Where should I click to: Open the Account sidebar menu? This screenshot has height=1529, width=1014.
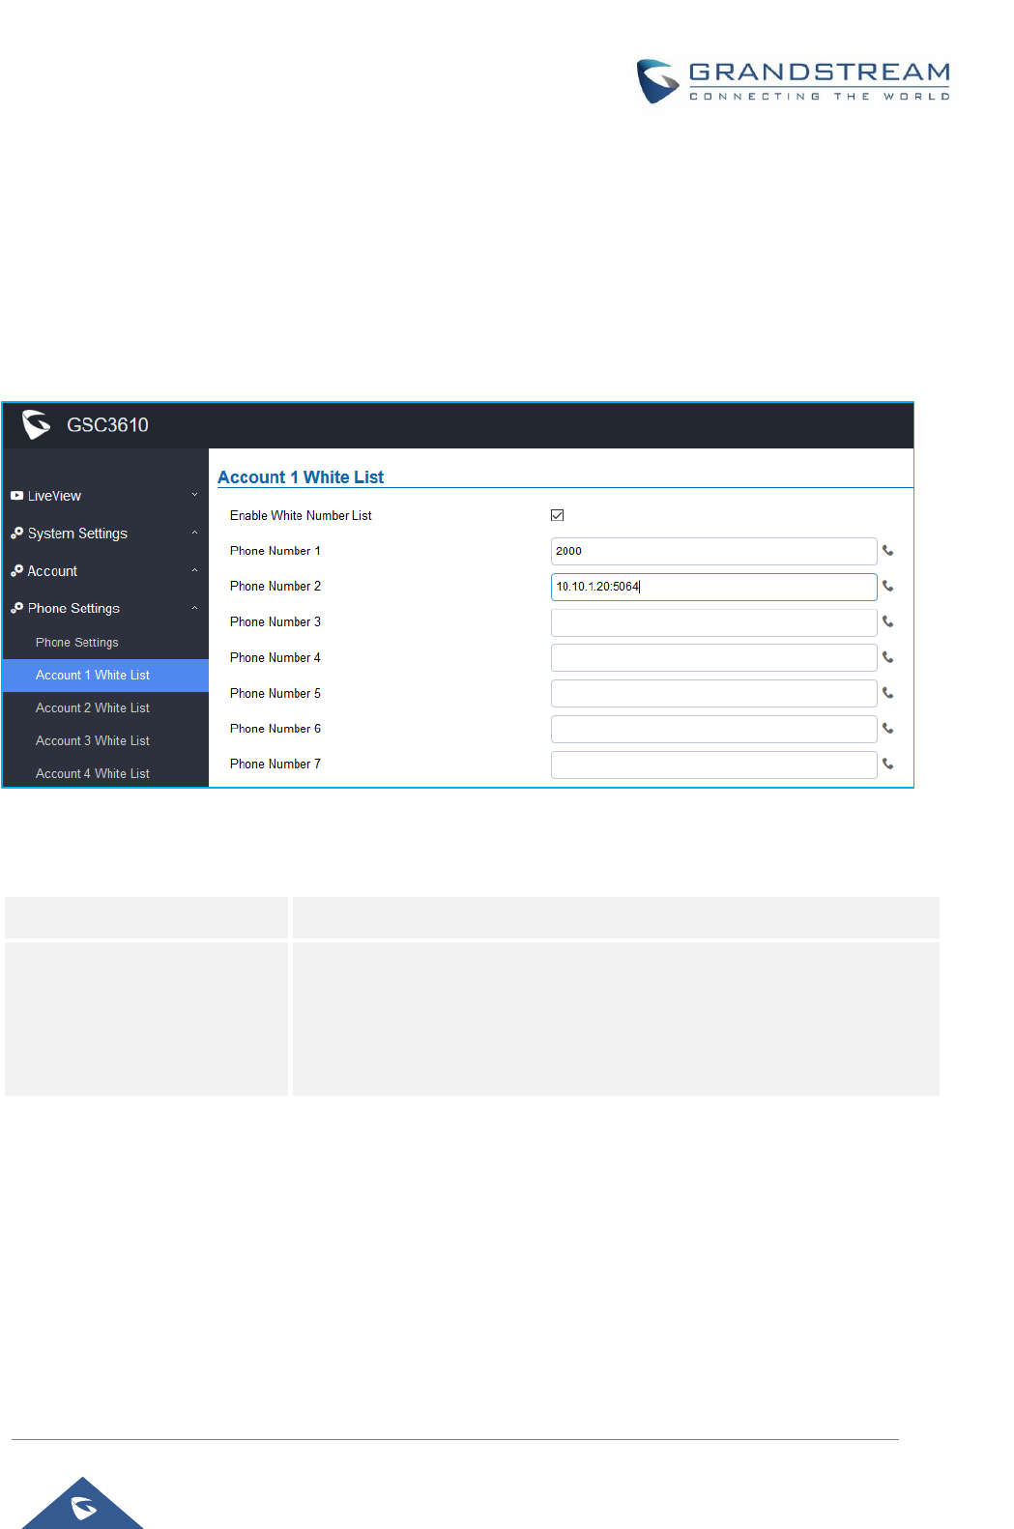(x=105, y=571)
